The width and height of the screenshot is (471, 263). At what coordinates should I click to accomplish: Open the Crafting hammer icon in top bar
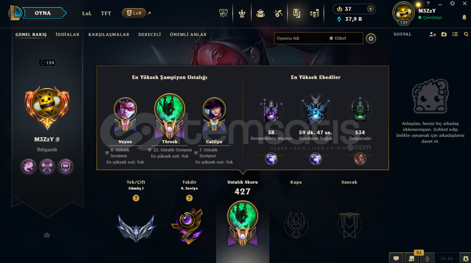pos(279,14)
